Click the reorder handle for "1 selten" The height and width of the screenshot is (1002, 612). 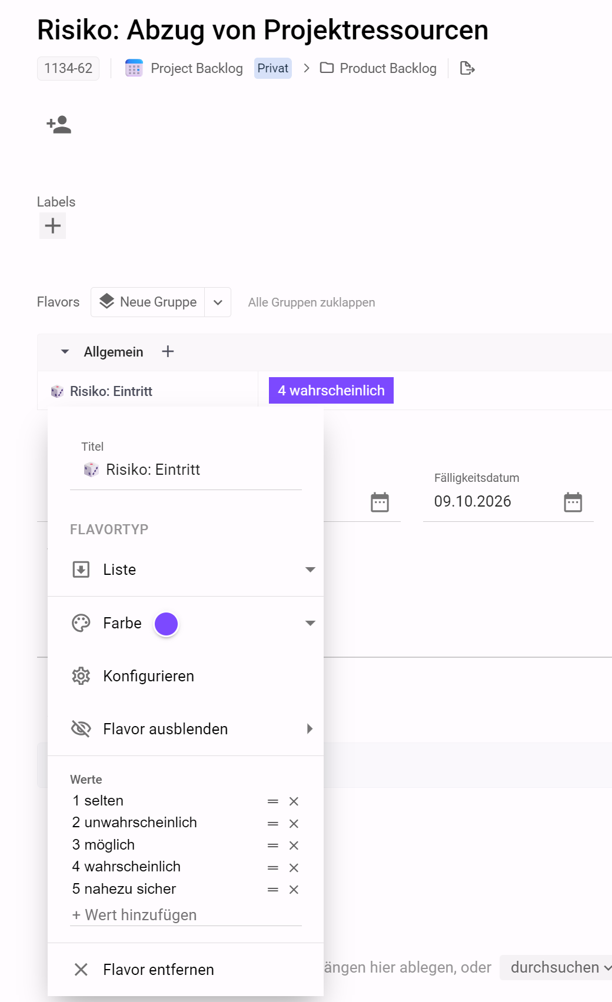272,801
